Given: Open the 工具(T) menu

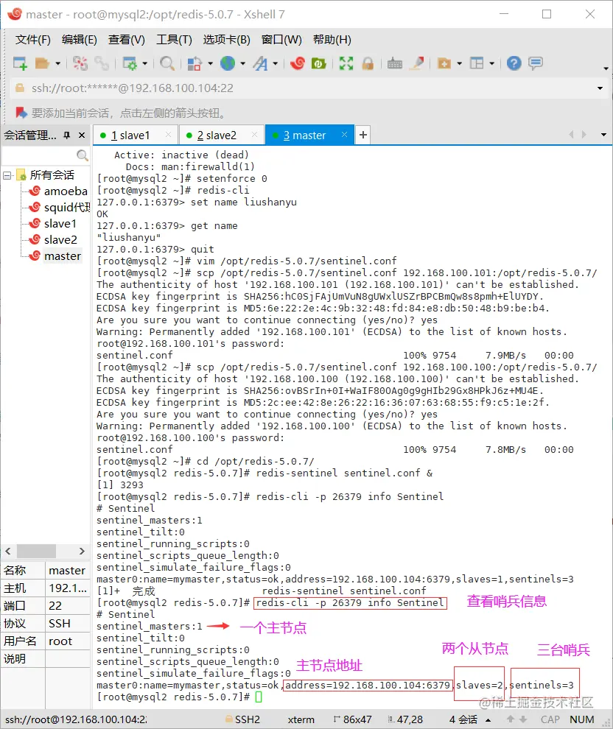Looking at the screenshot, I should (174, 40).
